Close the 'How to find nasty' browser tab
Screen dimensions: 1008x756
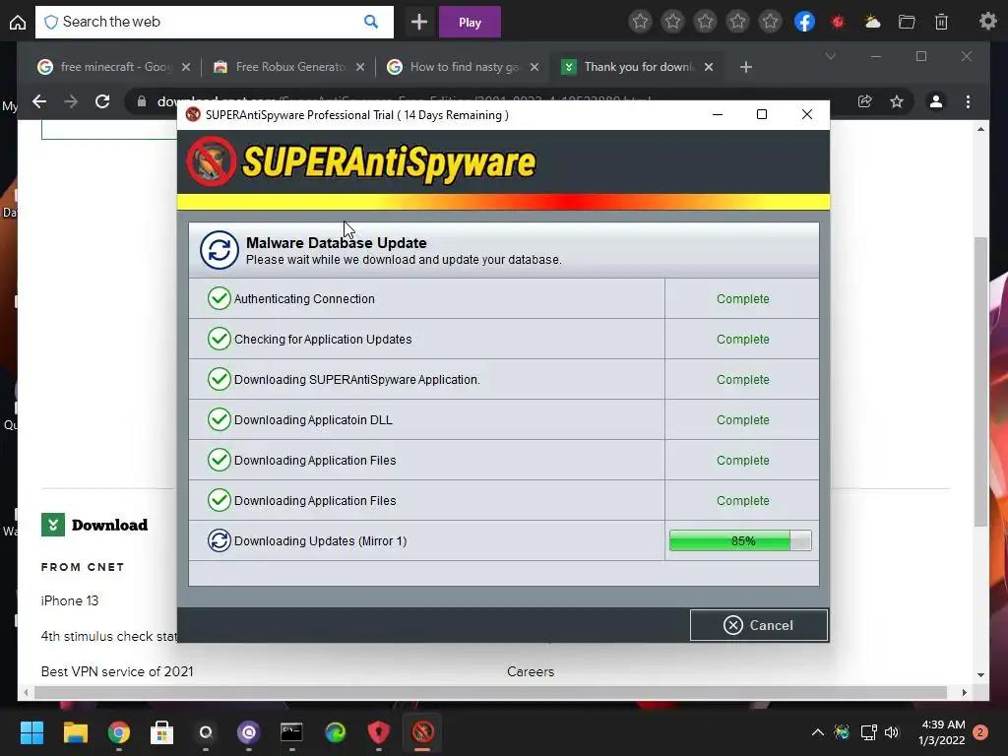[535, 67]
